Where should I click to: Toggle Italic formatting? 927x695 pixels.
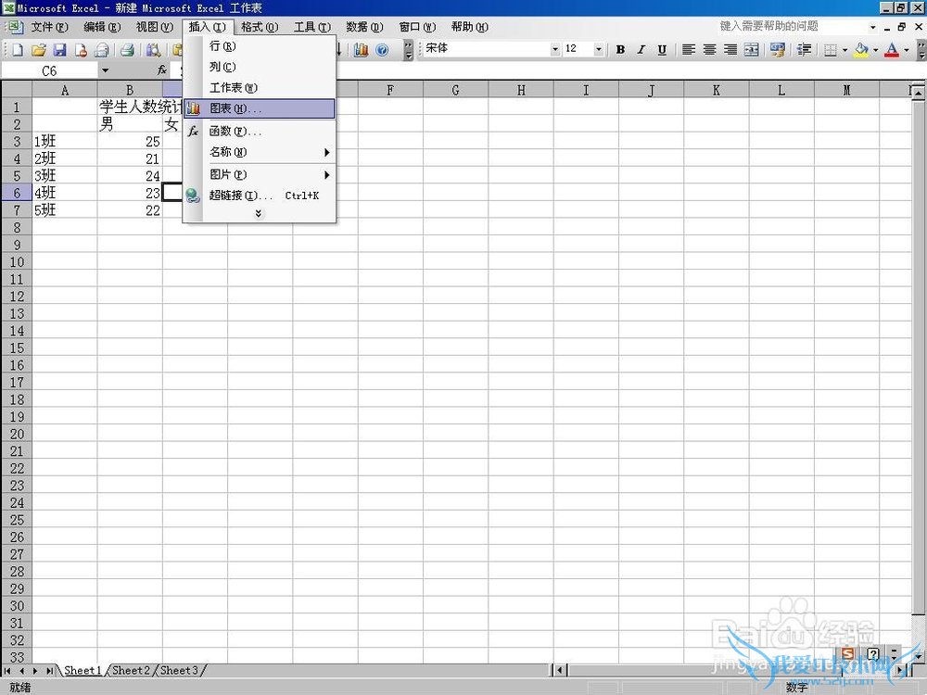641,50
